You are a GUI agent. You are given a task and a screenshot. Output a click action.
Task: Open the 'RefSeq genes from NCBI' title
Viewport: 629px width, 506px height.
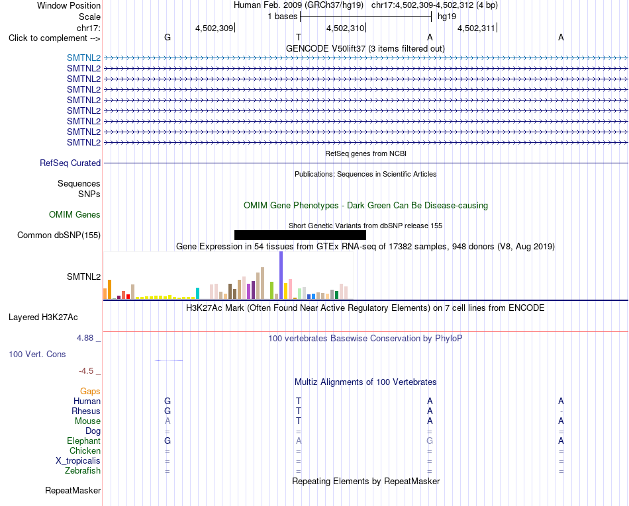pyautogui.click(x=365, y=153)
